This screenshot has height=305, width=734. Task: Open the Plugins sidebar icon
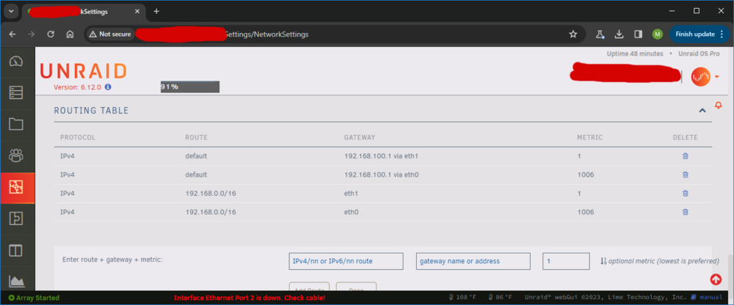coord(16,218)
